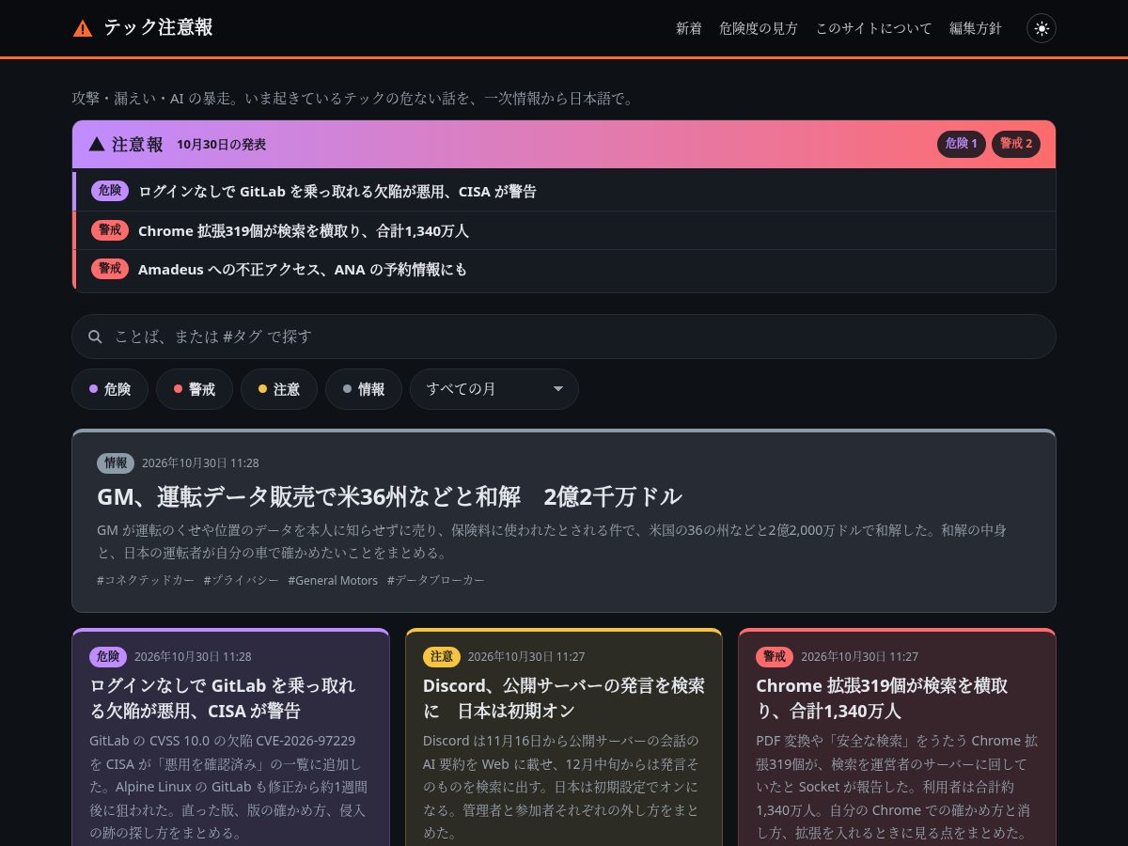Viewport: 1128px width, 846px height.
Task: Select the #コネクテッドカー tag
Action: 146,580
